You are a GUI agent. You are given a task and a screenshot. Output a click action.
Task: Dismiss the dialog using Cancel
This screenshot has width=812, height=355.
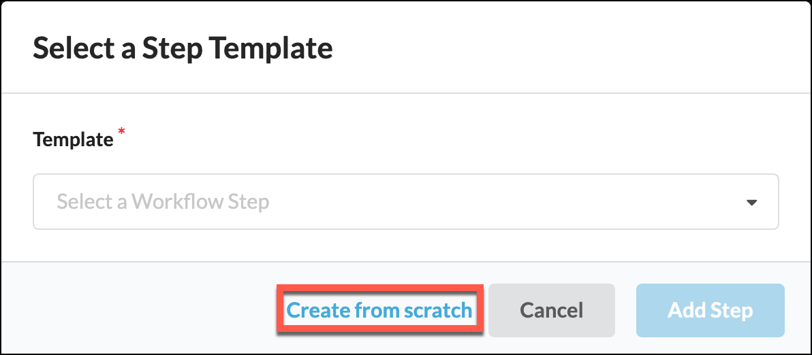coord(551,311)
